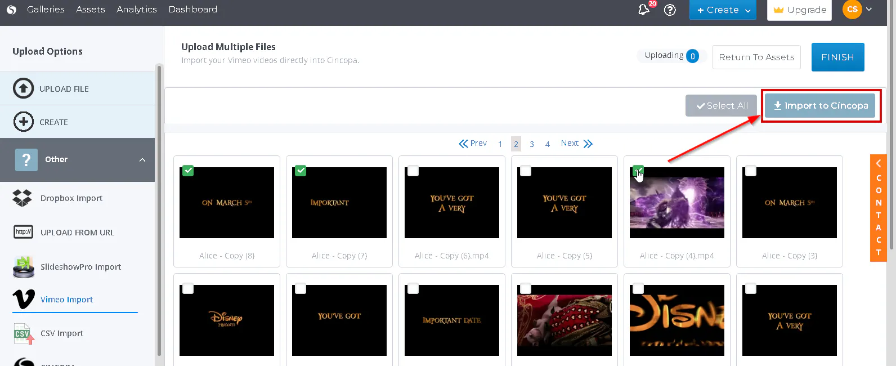The image size is (896, 366).
Task: Click the SlideshowPro Import icon
Action: pos(23,266)
